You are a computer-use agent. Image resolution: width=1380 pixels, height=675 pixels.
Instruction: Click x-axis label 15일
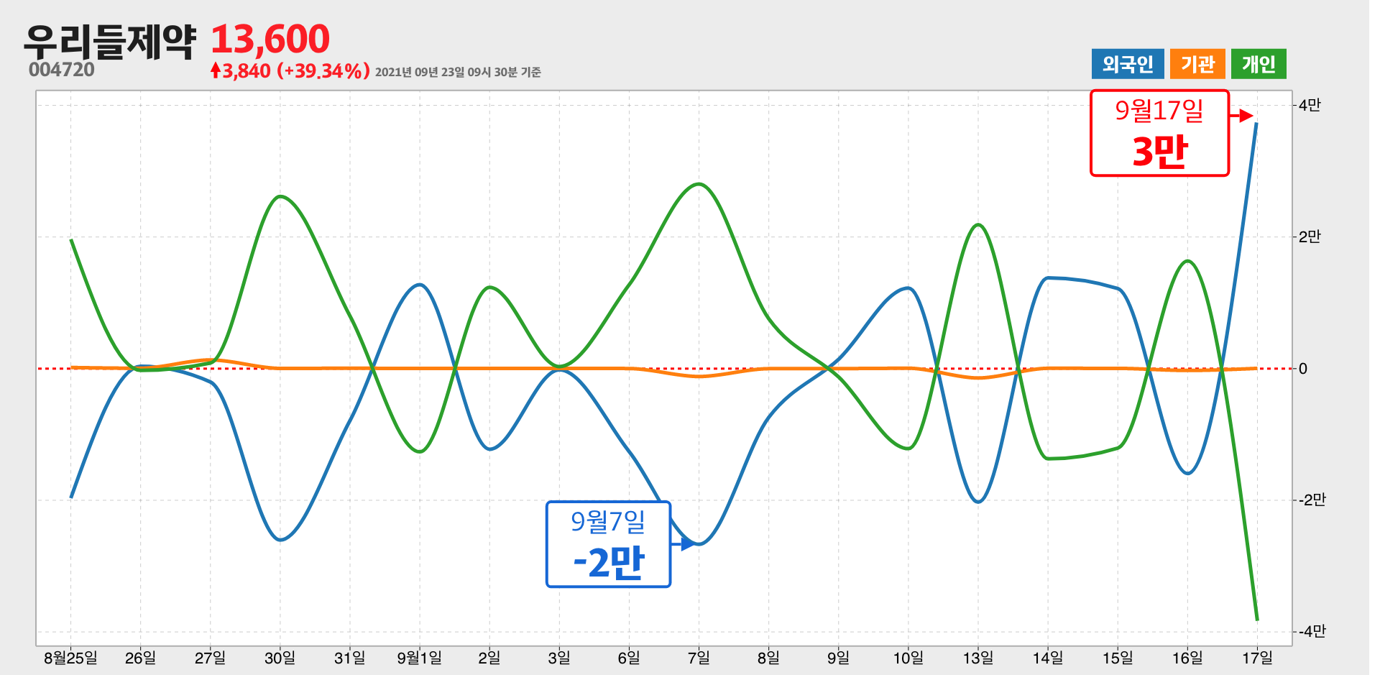click(1118, 658)
